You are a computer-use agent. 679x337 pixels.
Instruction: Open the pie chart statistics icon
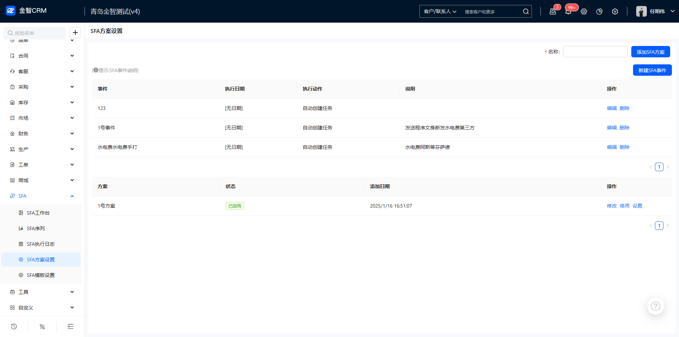[x=599, y=11]
